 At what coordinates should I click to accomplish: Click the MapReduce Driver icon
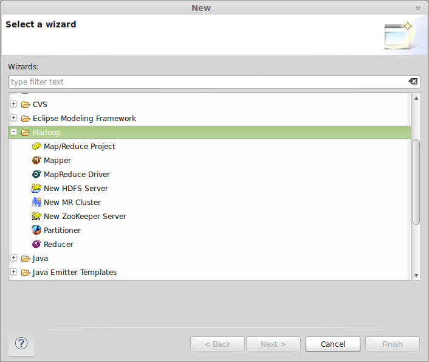pyautogui.click(x=36, y=174)
